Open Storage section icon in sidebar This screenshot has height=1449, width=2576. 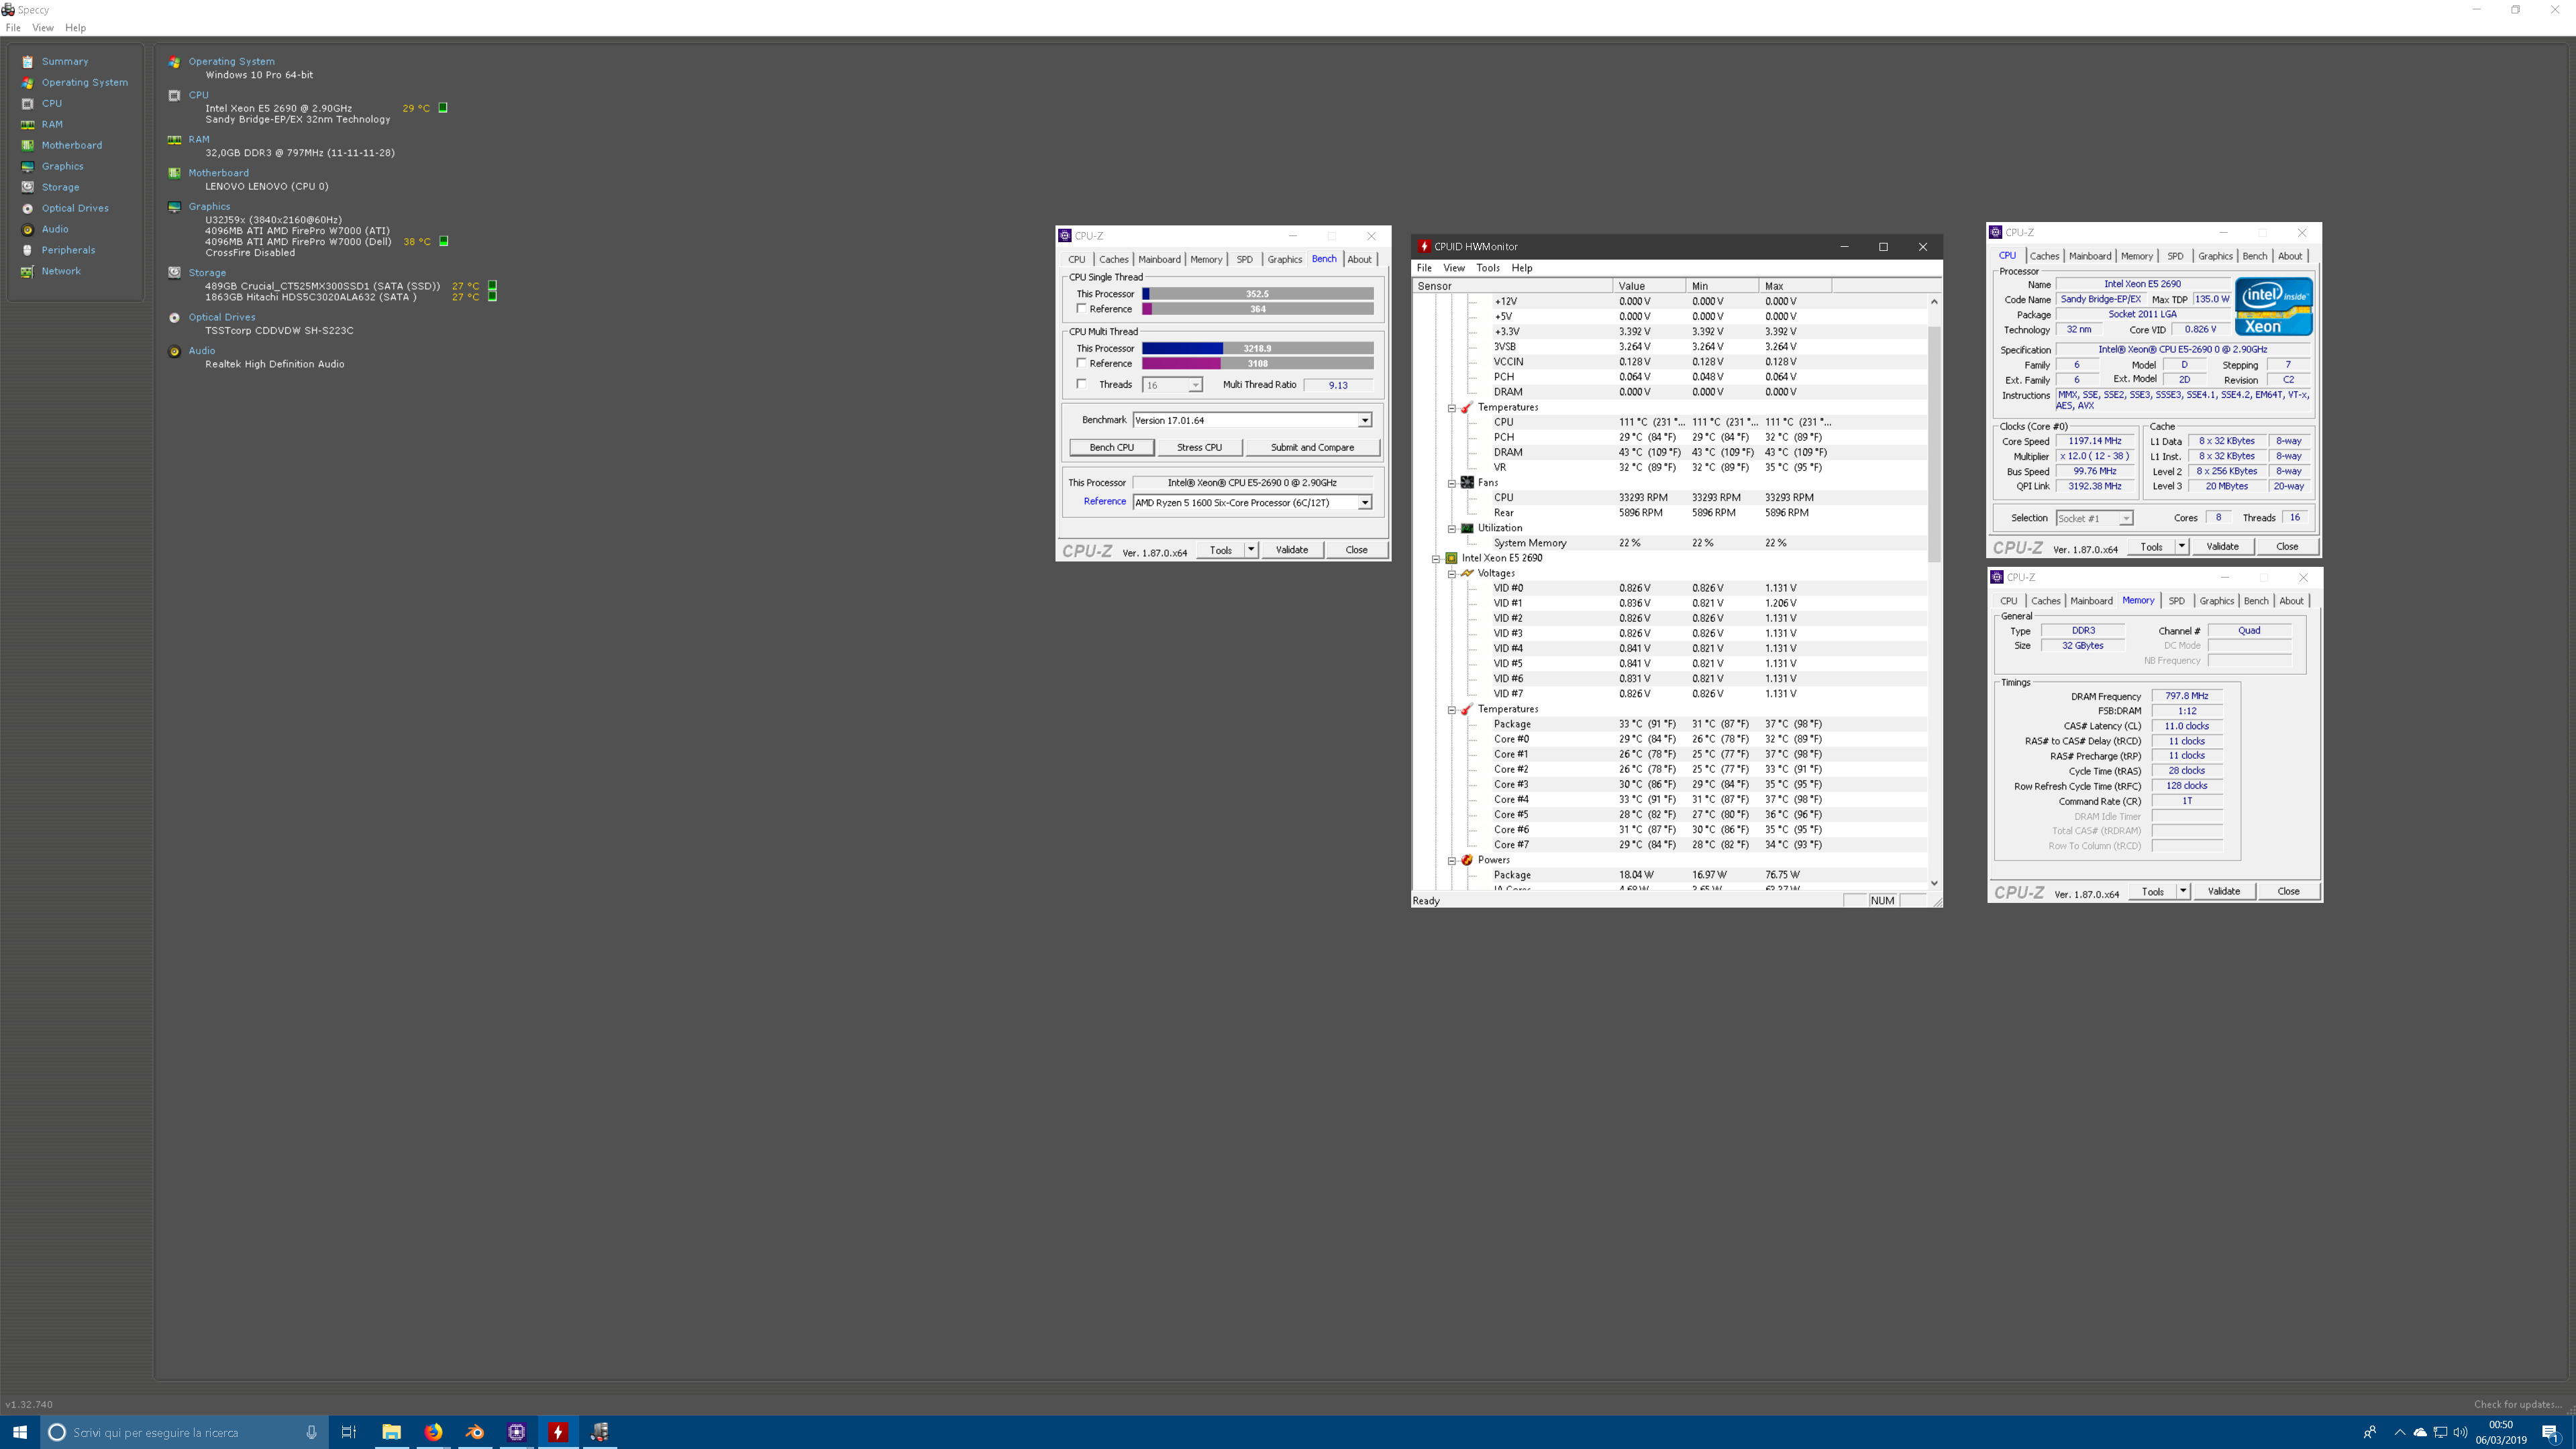[x=28, y=188]
